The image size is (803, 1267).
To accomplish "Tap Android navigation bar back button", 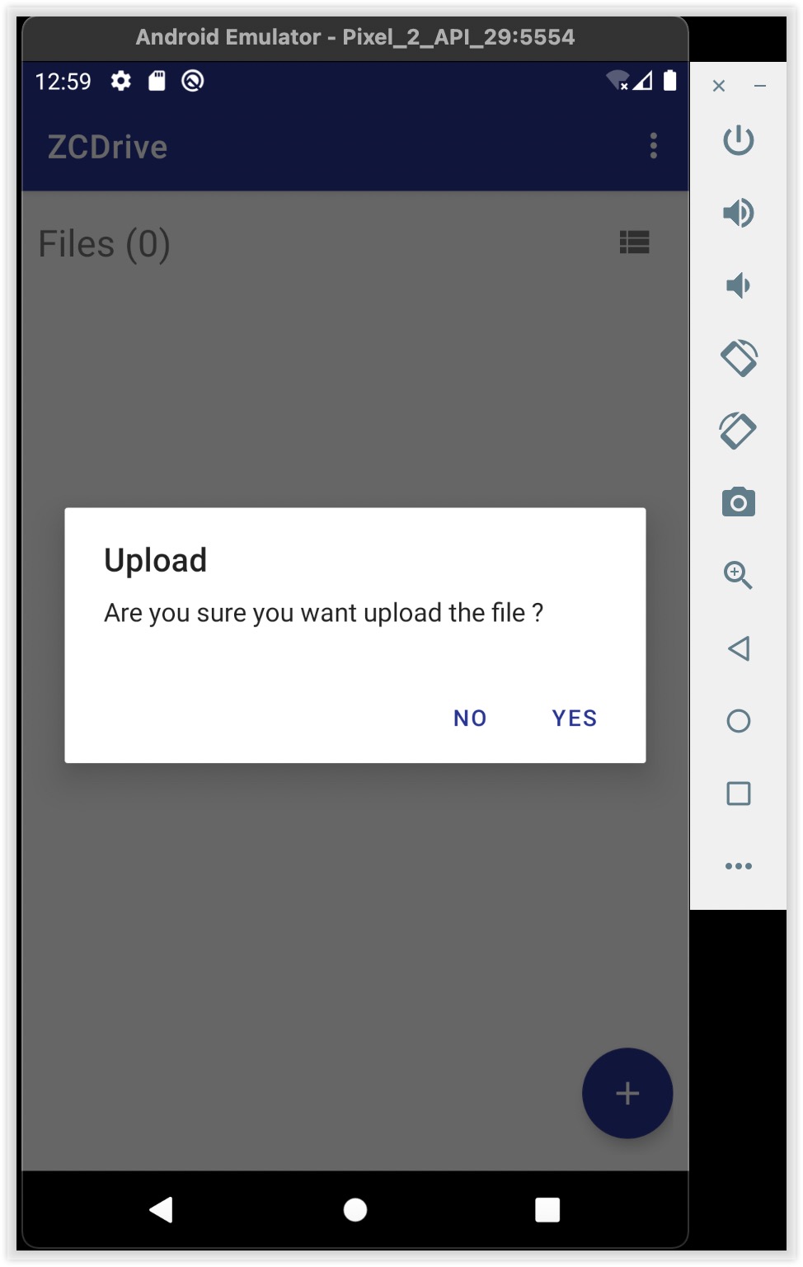I will pos(162,1209).
